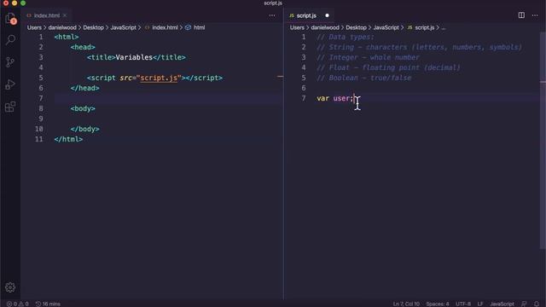Open notifications bell in status bar

pos(537,304)
